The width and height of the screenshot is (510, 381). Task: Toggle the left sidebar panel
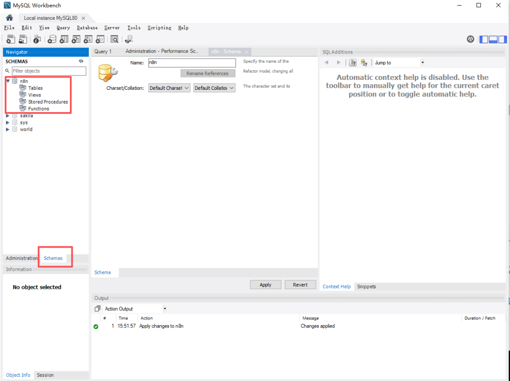tap(484, 39)
